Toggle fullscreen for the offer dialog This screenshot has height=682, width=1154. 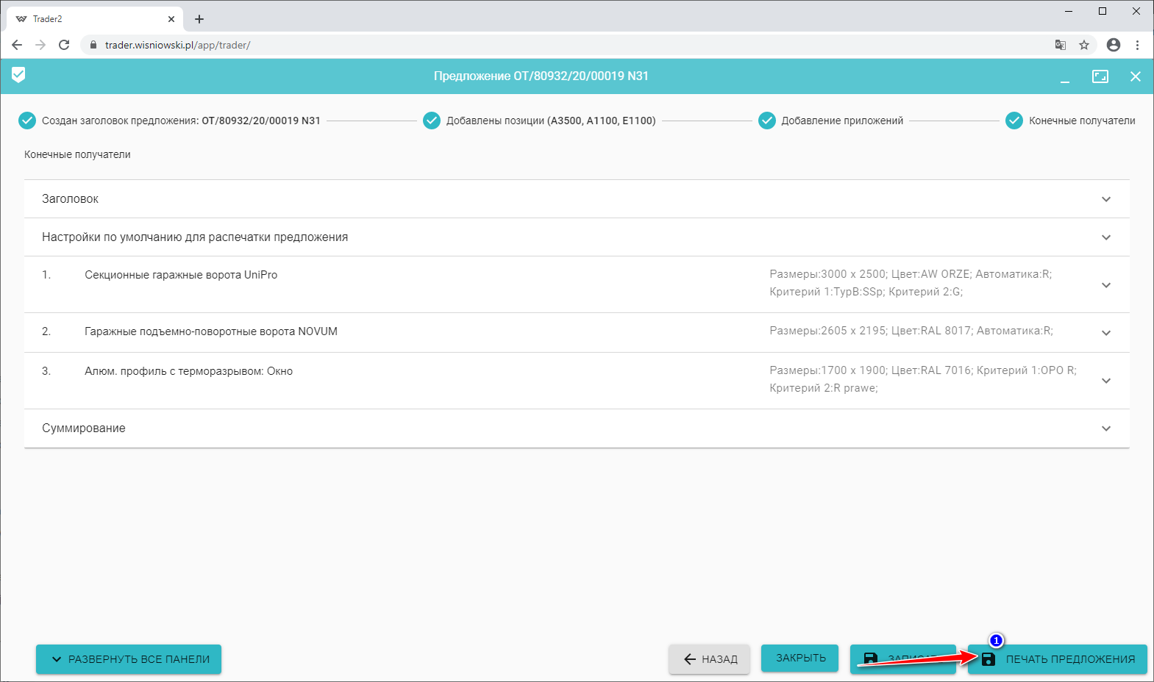(1100, 76)
